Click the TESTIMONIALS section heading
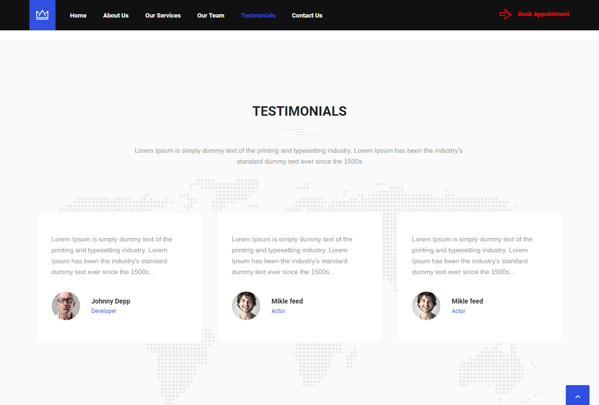This screenshot has width=599, height=405. (x=299, y=111)
